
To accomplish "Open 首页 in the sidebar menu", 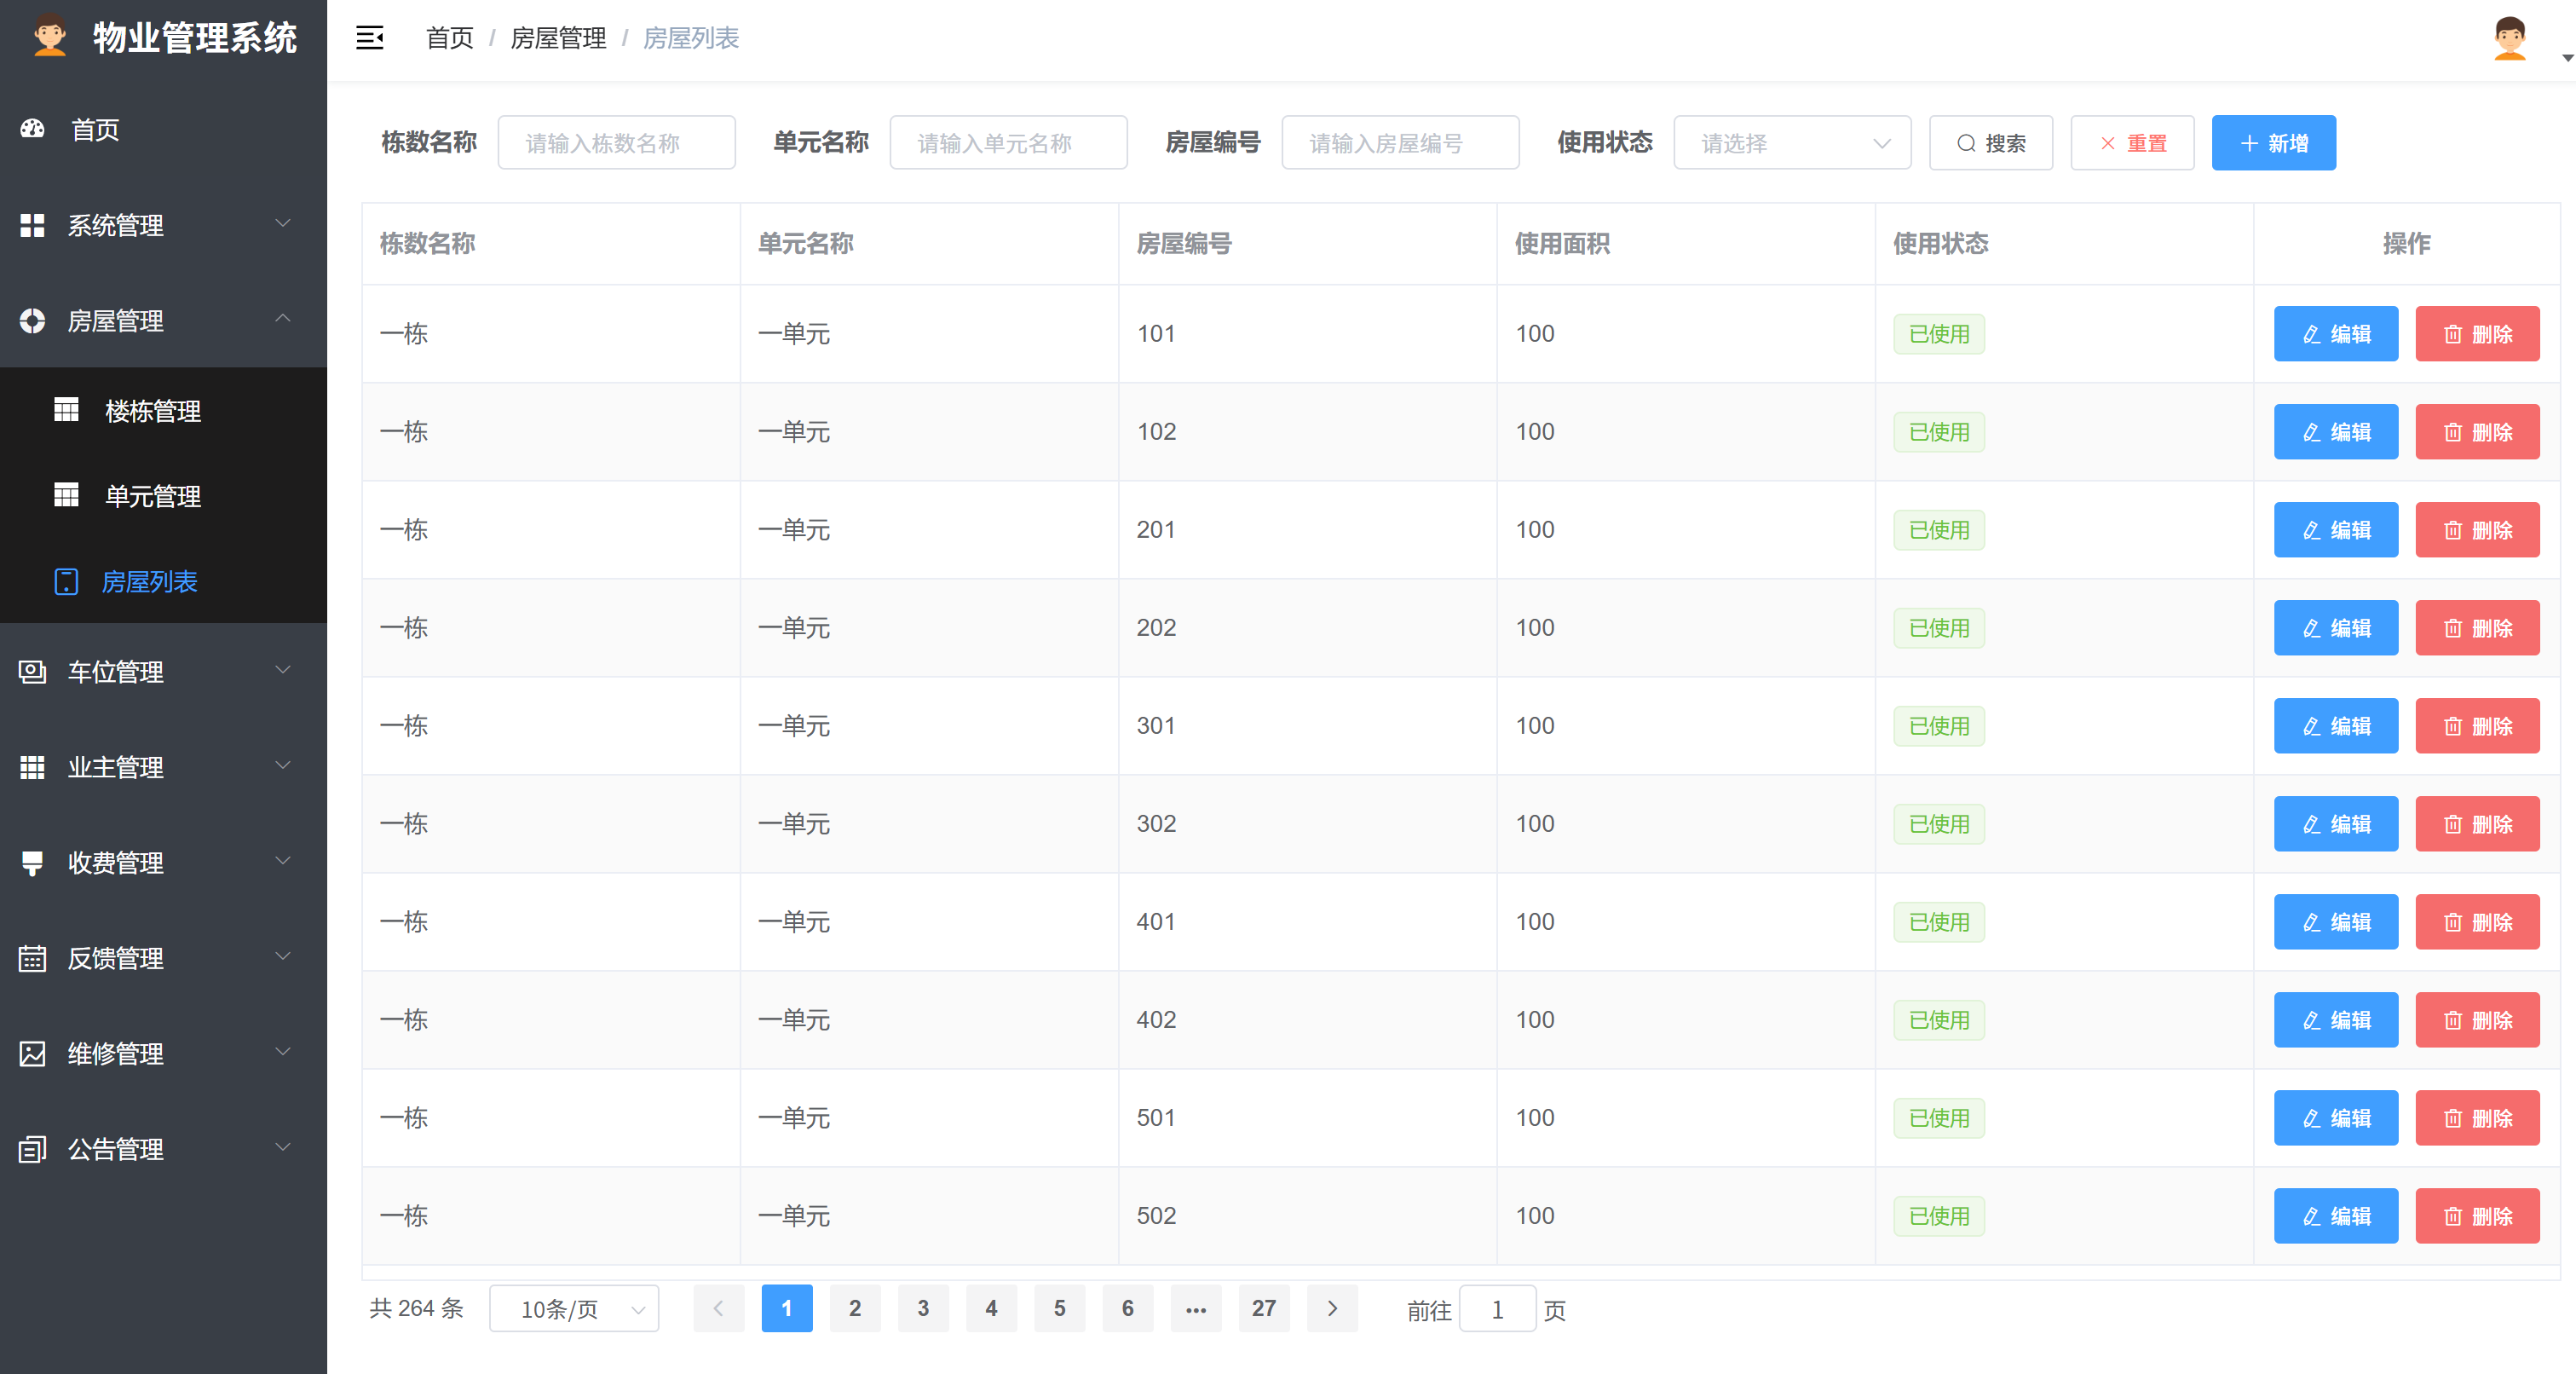I will tap(163, 129).
